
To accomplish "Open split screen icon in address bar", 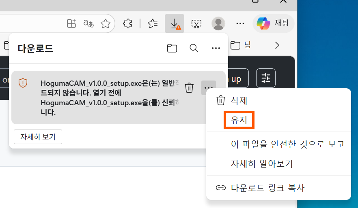I will (x=71, y=23).
